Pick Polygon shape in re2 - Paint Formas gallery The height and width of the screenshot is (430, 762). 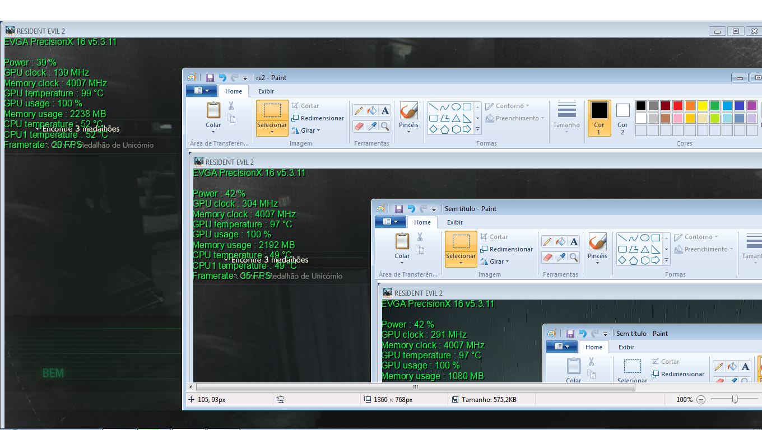point(445,118)
